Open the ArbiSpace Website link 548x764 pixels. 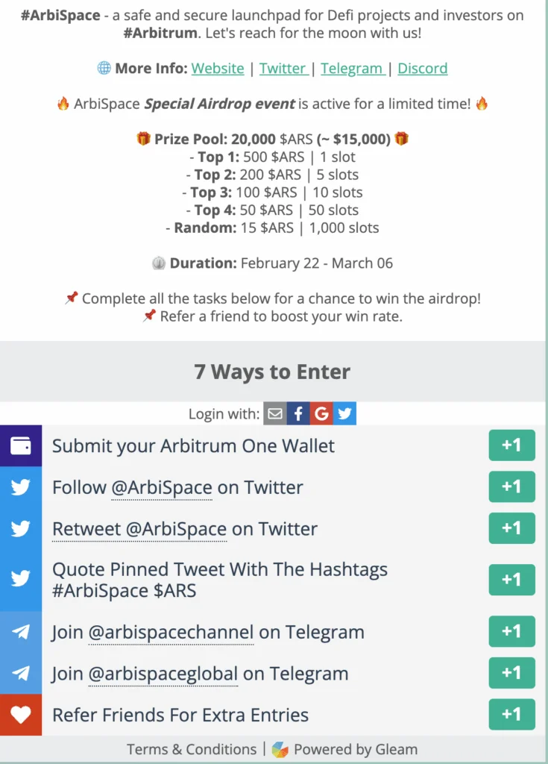pos(218,68)
